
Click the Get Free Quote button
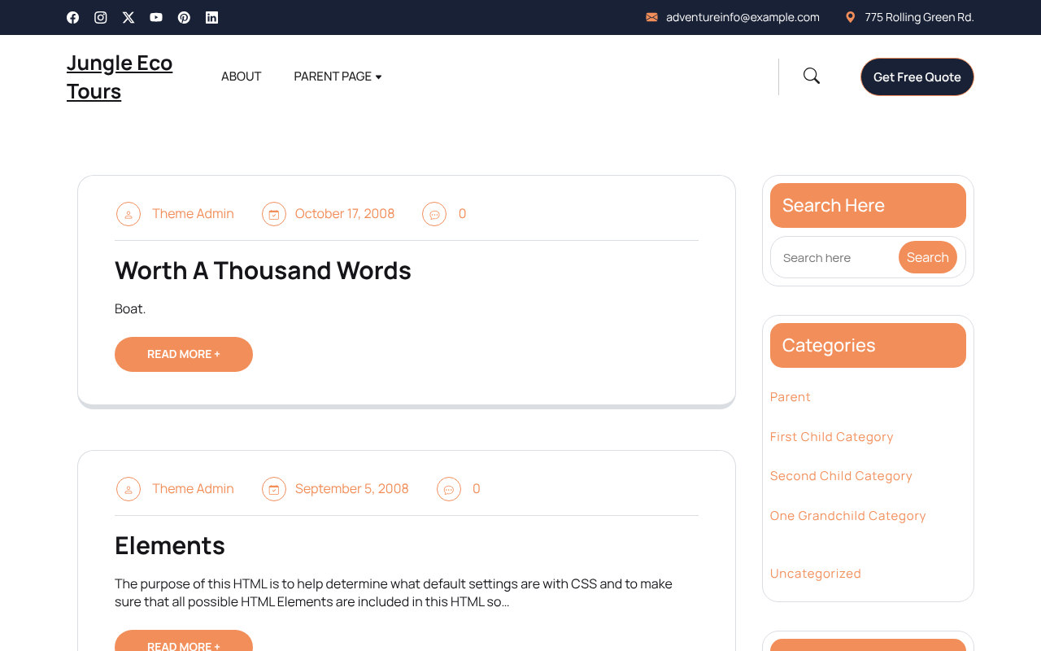(917, 76)
